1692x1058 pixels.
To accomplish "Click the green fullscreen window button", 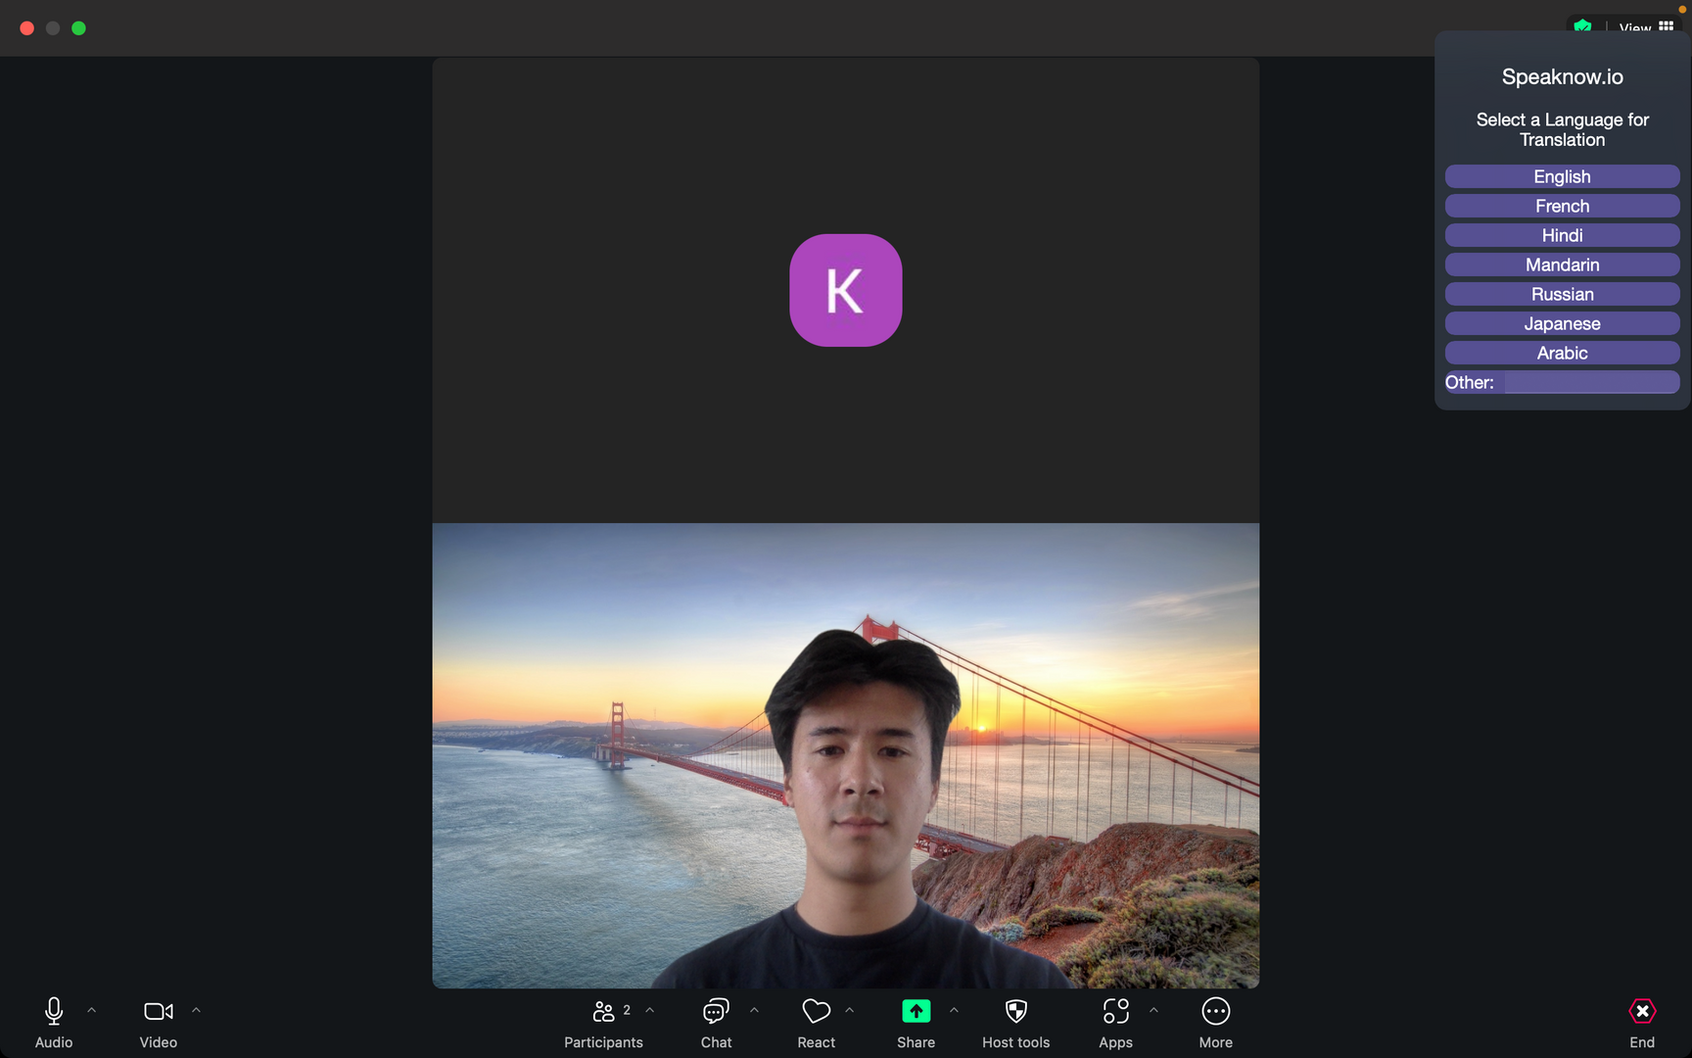I will [x=79, y=28].
